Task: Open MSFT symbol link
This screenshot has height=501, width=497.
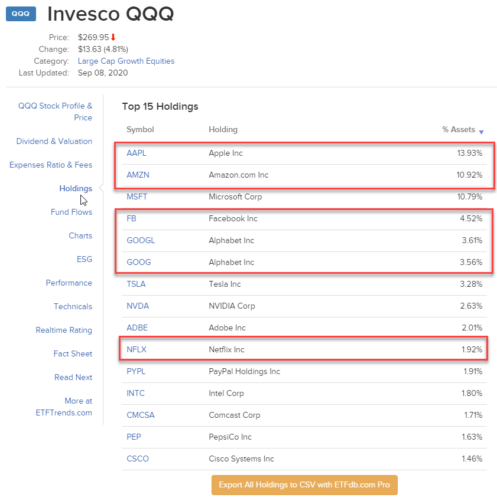Action: (137, 197)
